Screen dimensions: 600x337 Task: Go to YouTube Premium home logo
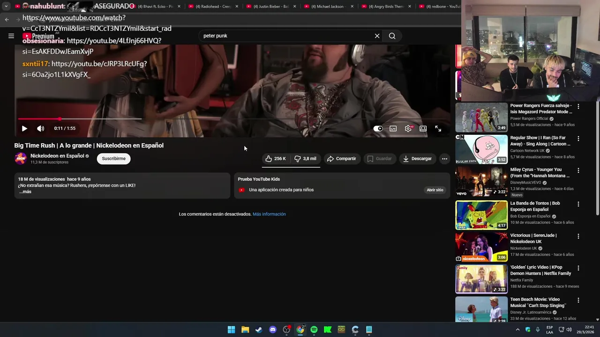point(38,36)
